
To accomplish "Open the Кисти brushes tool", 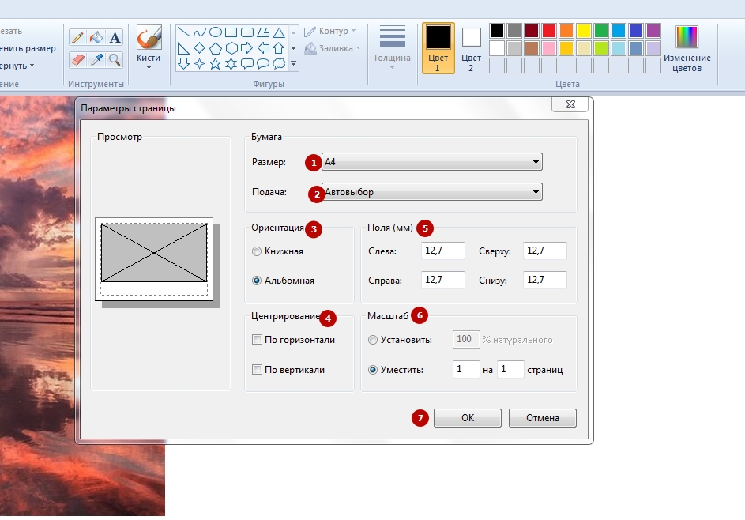I will tap(149, 47).
